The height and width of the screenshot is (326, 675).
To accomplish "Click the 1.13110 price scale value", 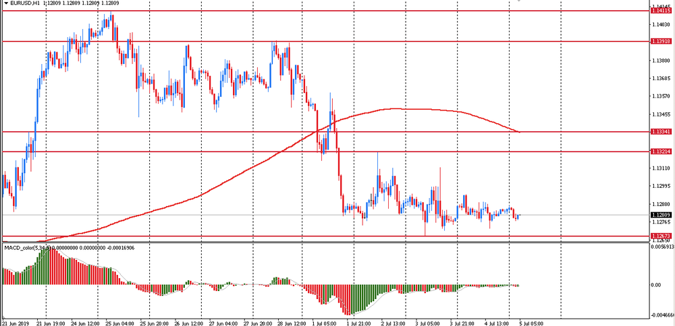I will pos(662,168).
